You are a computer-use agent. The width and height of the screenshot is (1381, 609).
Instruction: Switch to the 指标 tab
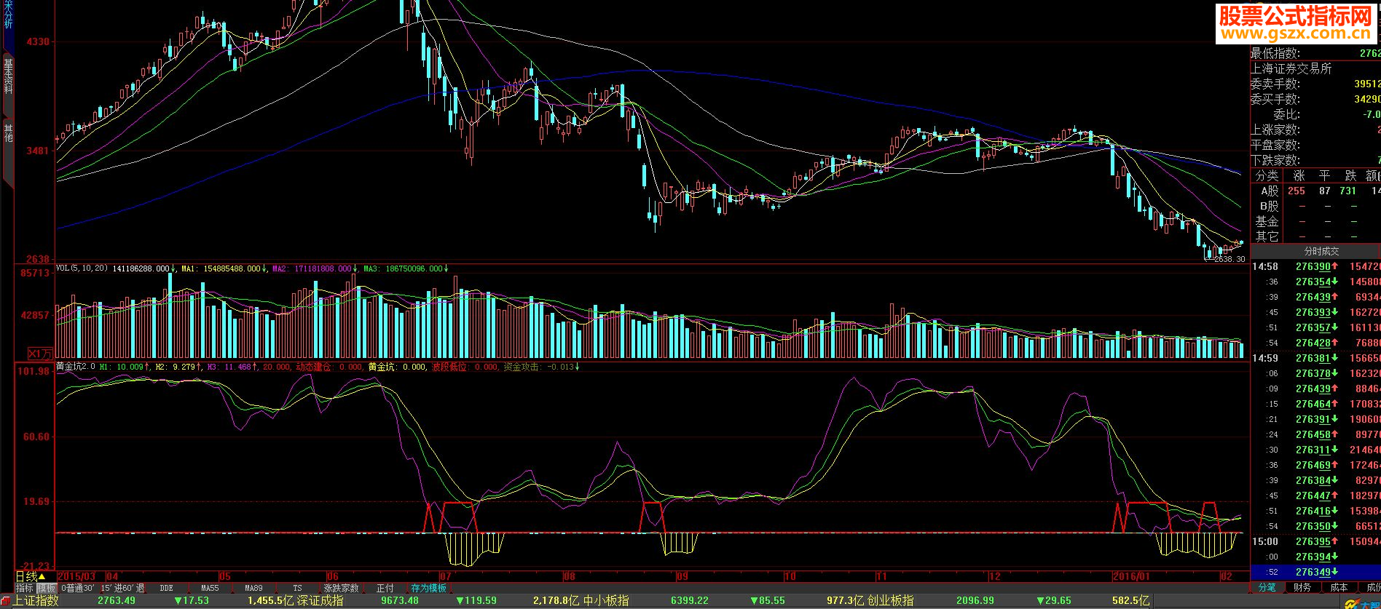pos(24,588)
